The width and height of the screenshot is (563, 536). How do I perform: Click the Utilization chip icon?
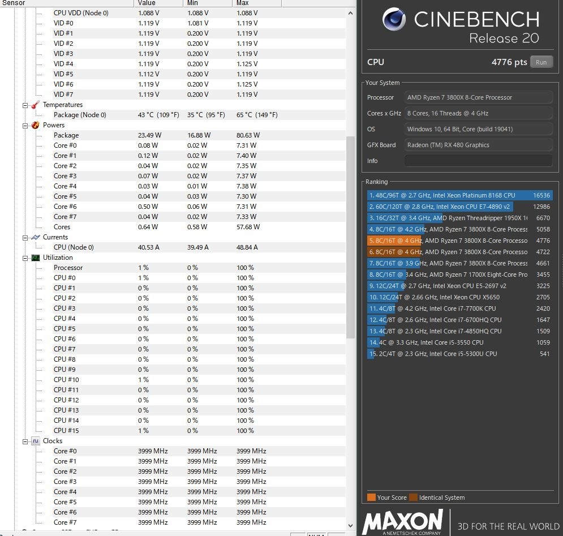click(35, 258)
